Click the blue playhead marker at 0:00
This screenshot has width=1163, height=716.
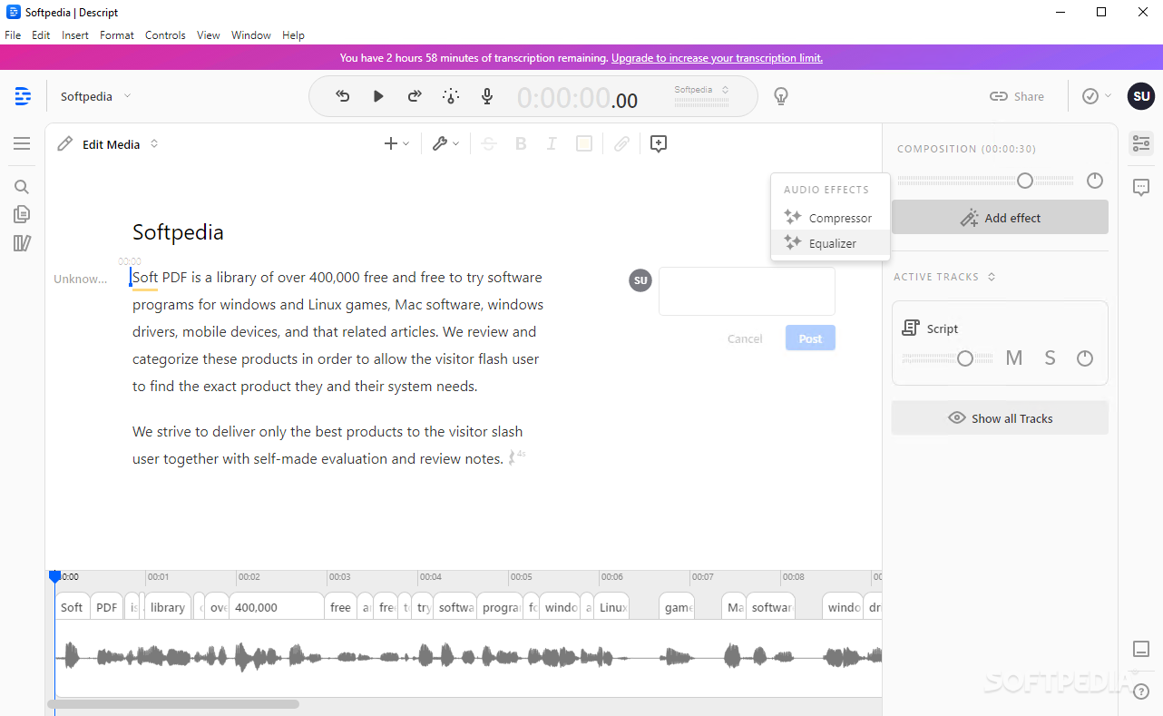pyautogui.click(x=54, y=576)
